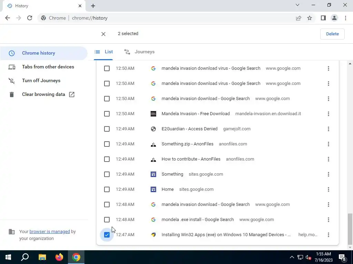Open the Mandela Invasion - Free Download link
The height and width of the screenshot is (264, 353).
click(x=196, y=114)
